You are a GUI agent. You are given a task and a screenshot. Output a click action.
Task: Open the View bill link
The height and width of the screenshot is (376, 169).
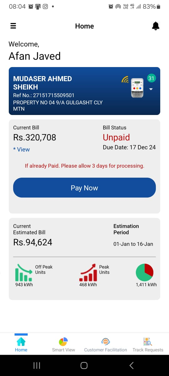pyautogui.click(x=22, y=149)
